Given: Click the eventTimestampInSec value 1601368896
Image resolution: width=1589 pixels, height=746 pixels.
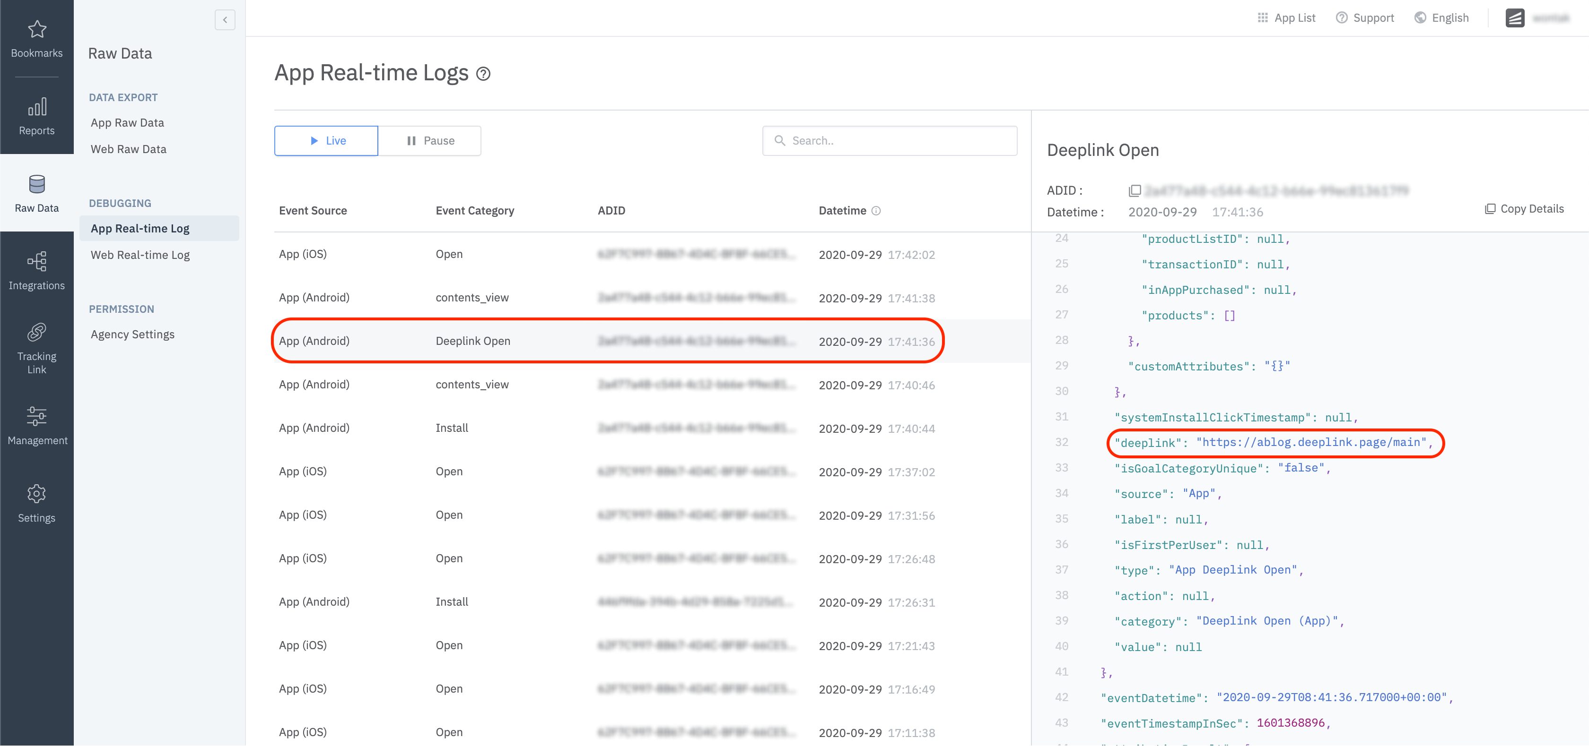Looking at the screenshot, I should (x=1291, y=722).
